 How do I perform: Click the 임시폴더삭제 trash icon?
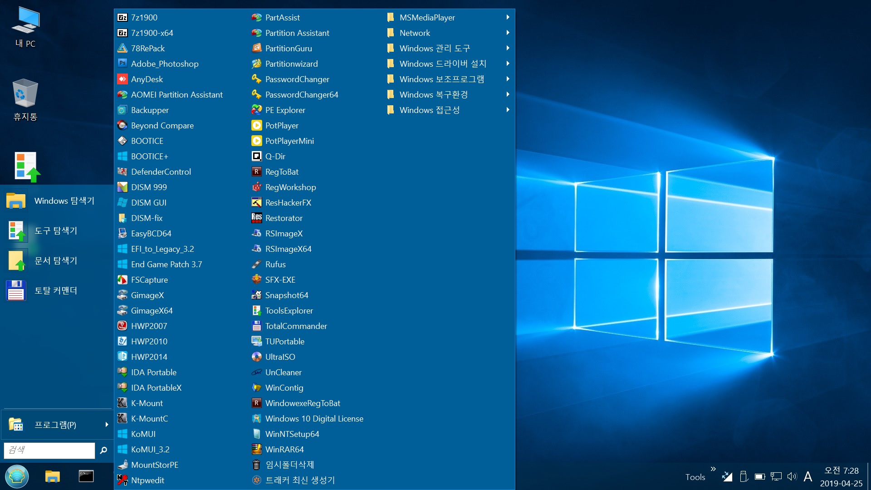point(256,465)
